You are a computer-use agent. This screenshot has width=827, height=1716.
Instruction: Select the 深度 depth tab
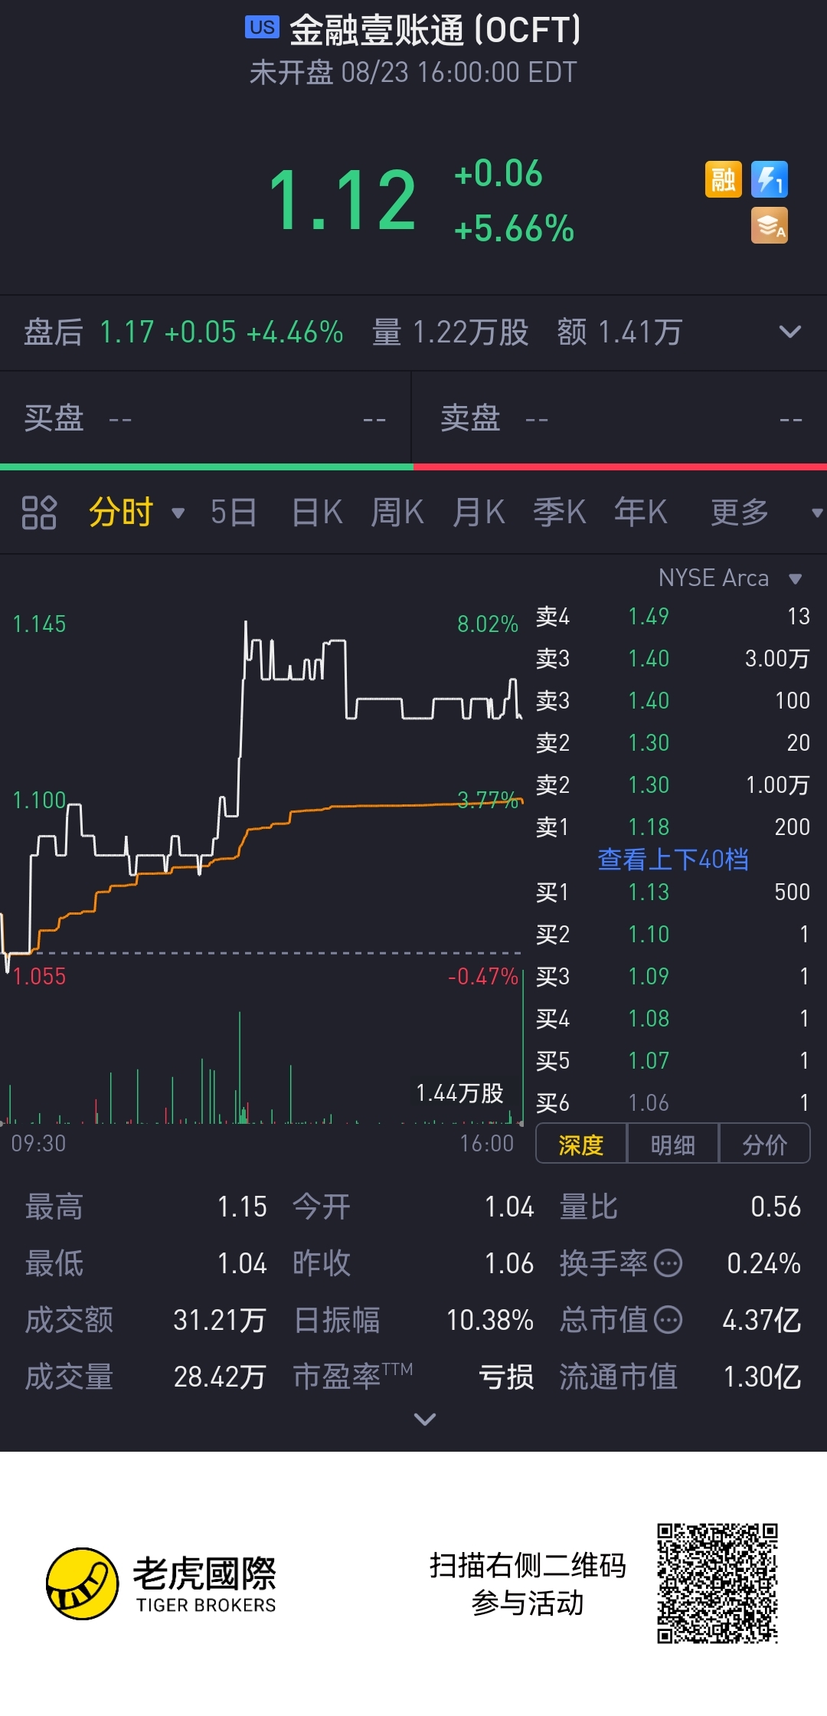point(581,1144)
